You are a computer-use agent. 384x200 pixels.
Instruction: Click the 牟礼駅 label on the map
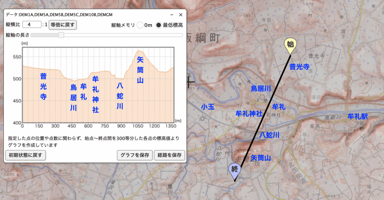[x=357, y=116]
